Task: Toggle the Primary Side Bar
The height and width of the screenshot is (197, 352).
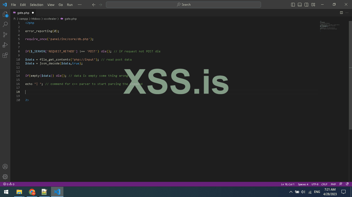Action: pos(293,5)
